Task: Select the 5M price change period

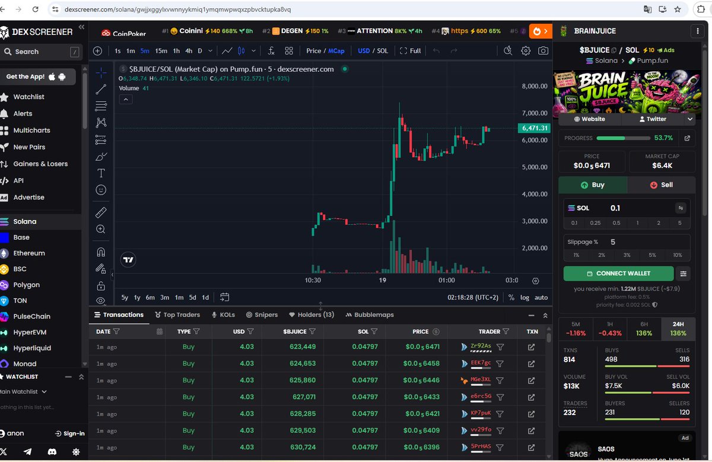Action: pyautogui.click(x=576, y=329)
